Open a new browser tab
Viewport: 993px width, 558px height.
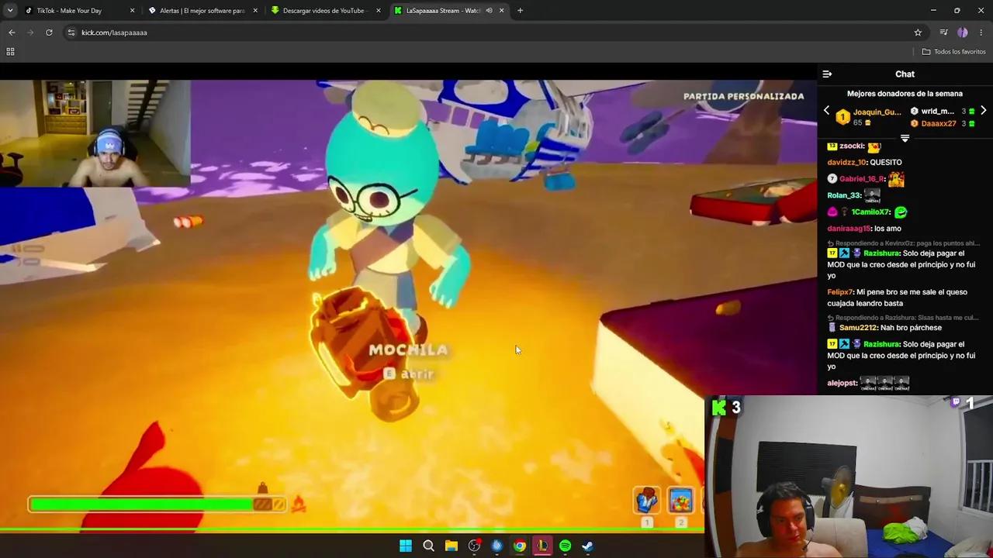point(520,10)
